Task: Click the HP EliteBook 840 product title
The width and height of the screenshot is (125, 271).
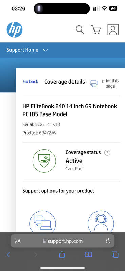Action: 70,110
